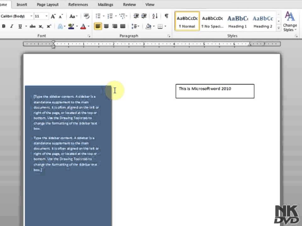Open the Font Color dropdown arrow

pyautogui.click(x=89, y=26)
